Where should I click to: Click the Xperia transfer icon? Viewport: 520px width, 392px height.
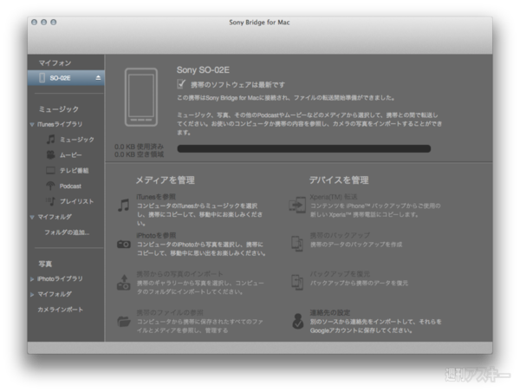(x=297, y=206)
